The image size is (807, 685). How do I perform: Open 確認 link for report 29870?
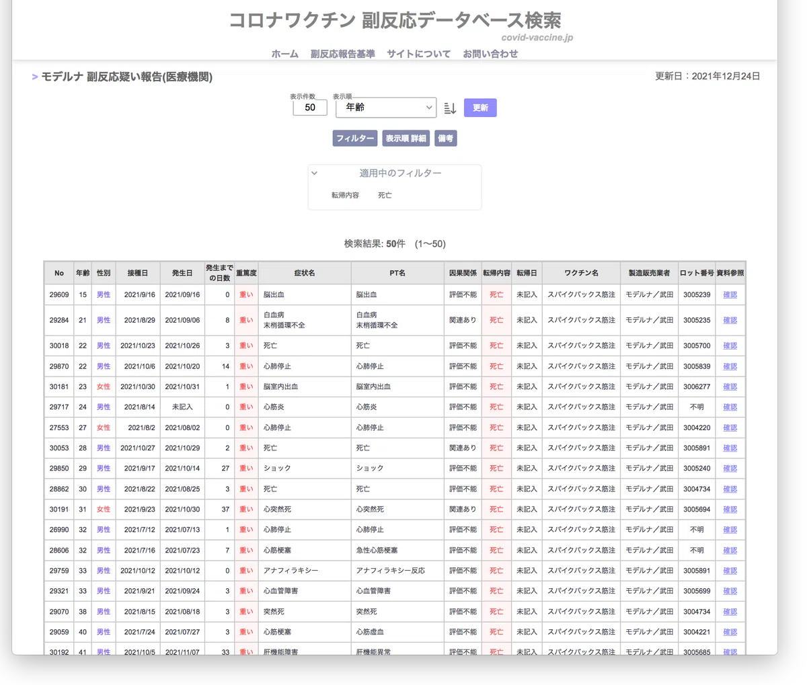coord(730,366)
